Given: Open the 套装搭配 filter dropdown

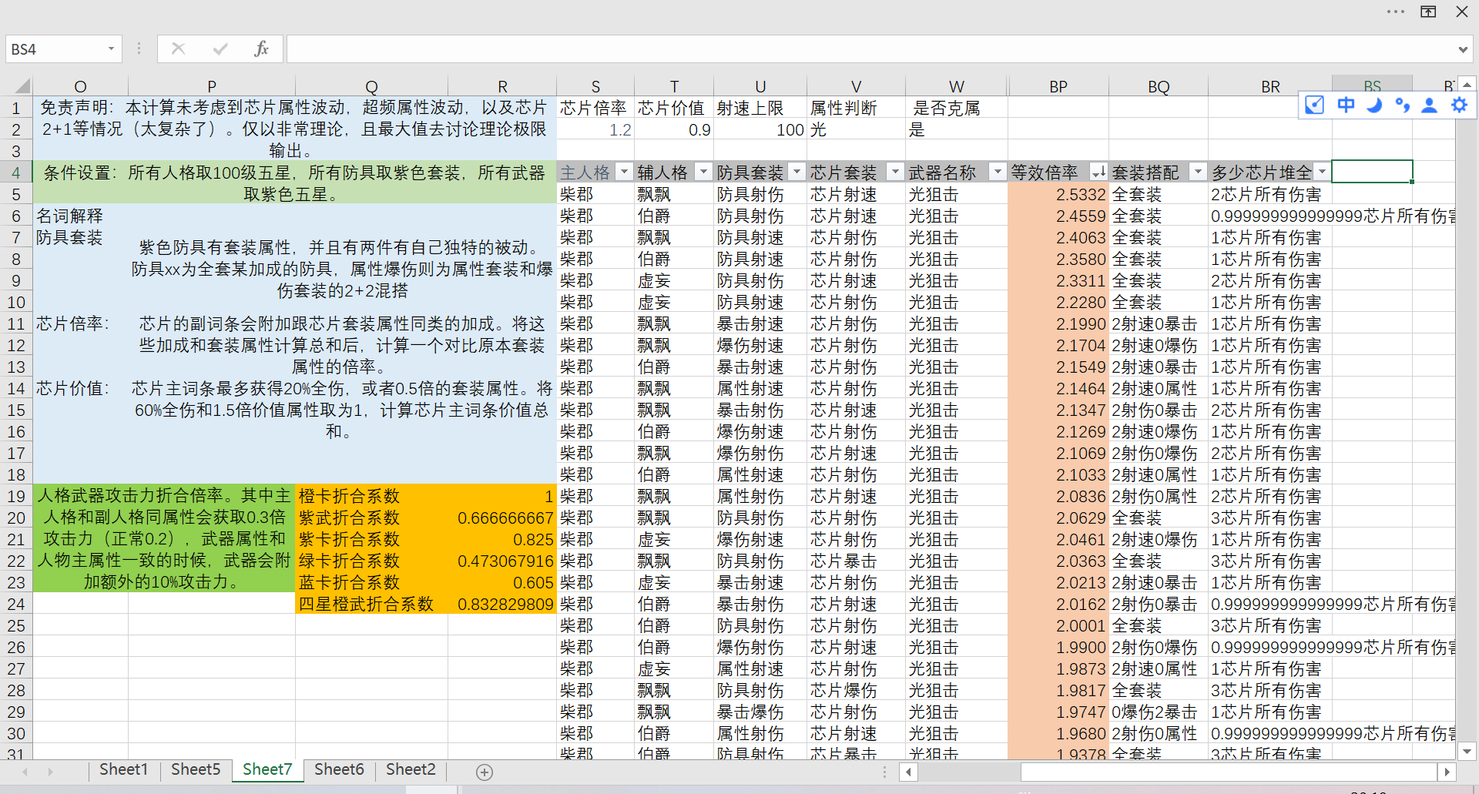Looking at the screenshot, I should [1198, 172].
